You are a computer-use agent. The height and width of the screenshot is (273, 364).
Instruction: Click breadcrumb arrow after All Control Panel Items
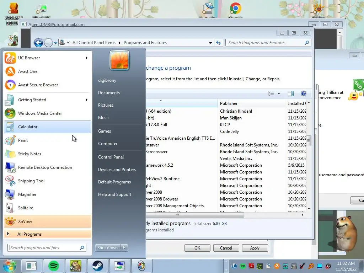coord(119,43)
